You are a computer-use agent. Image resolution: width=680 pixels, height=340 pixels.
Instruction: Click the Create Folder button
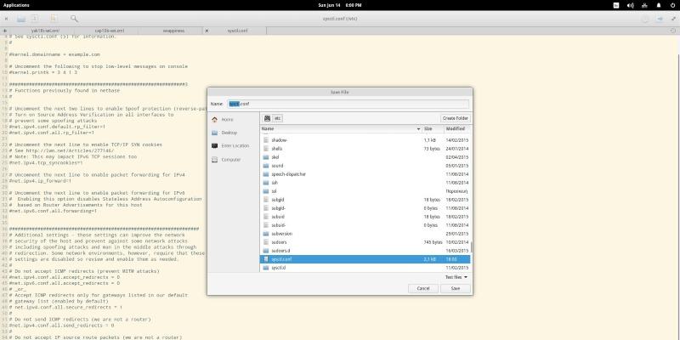pyautogui.click(x=455, y=118)
